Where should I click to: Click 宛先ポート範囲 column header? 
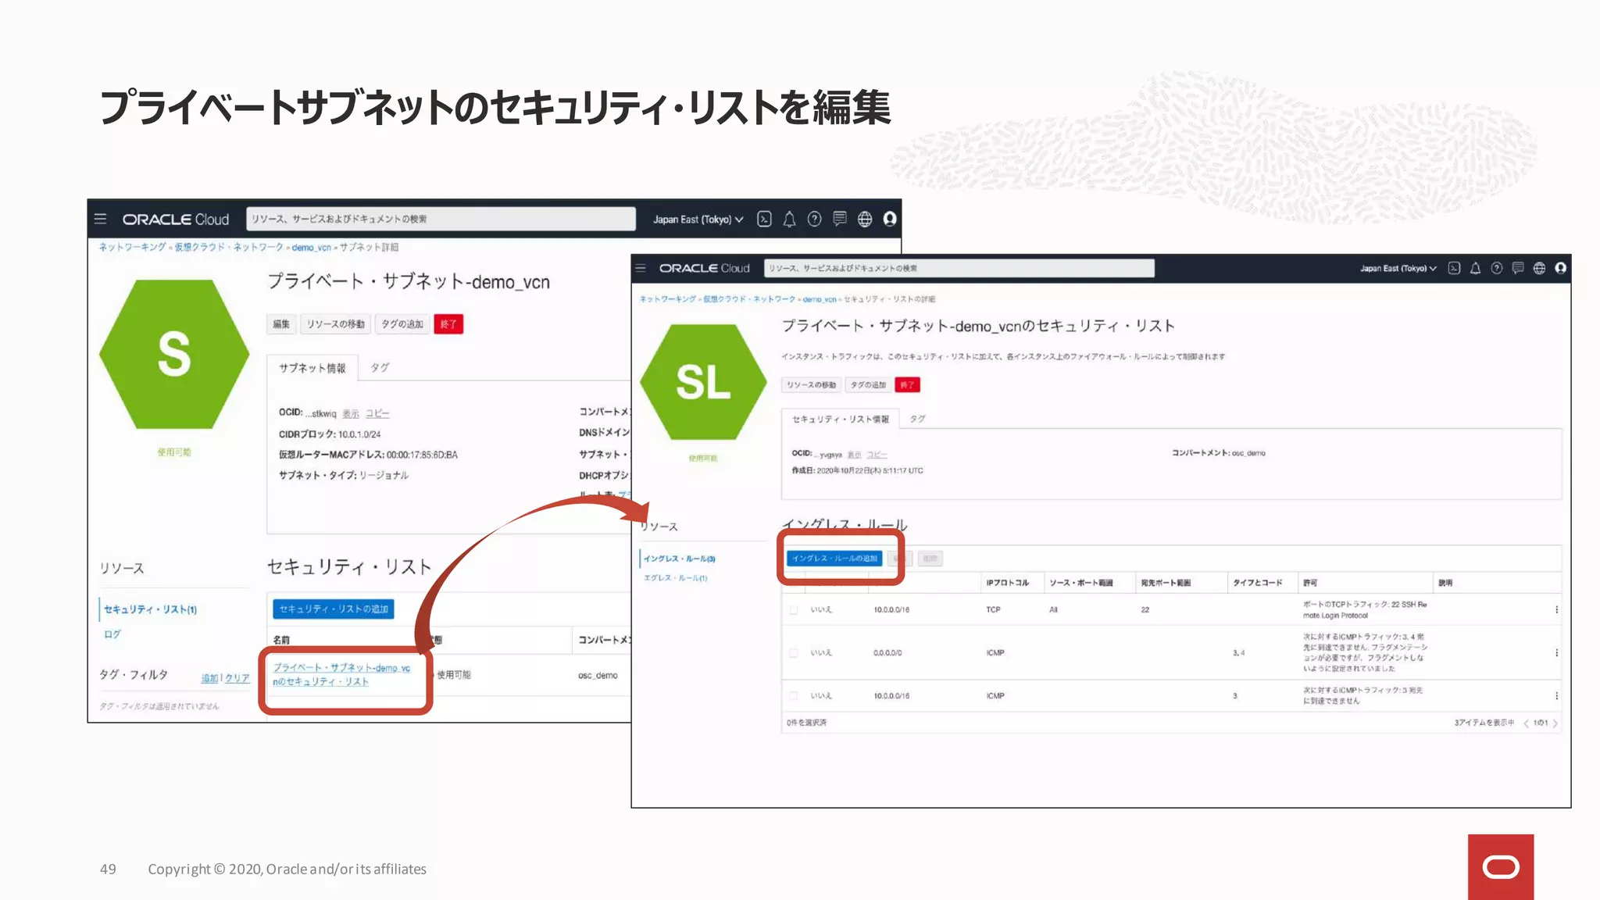[1166, 583]
